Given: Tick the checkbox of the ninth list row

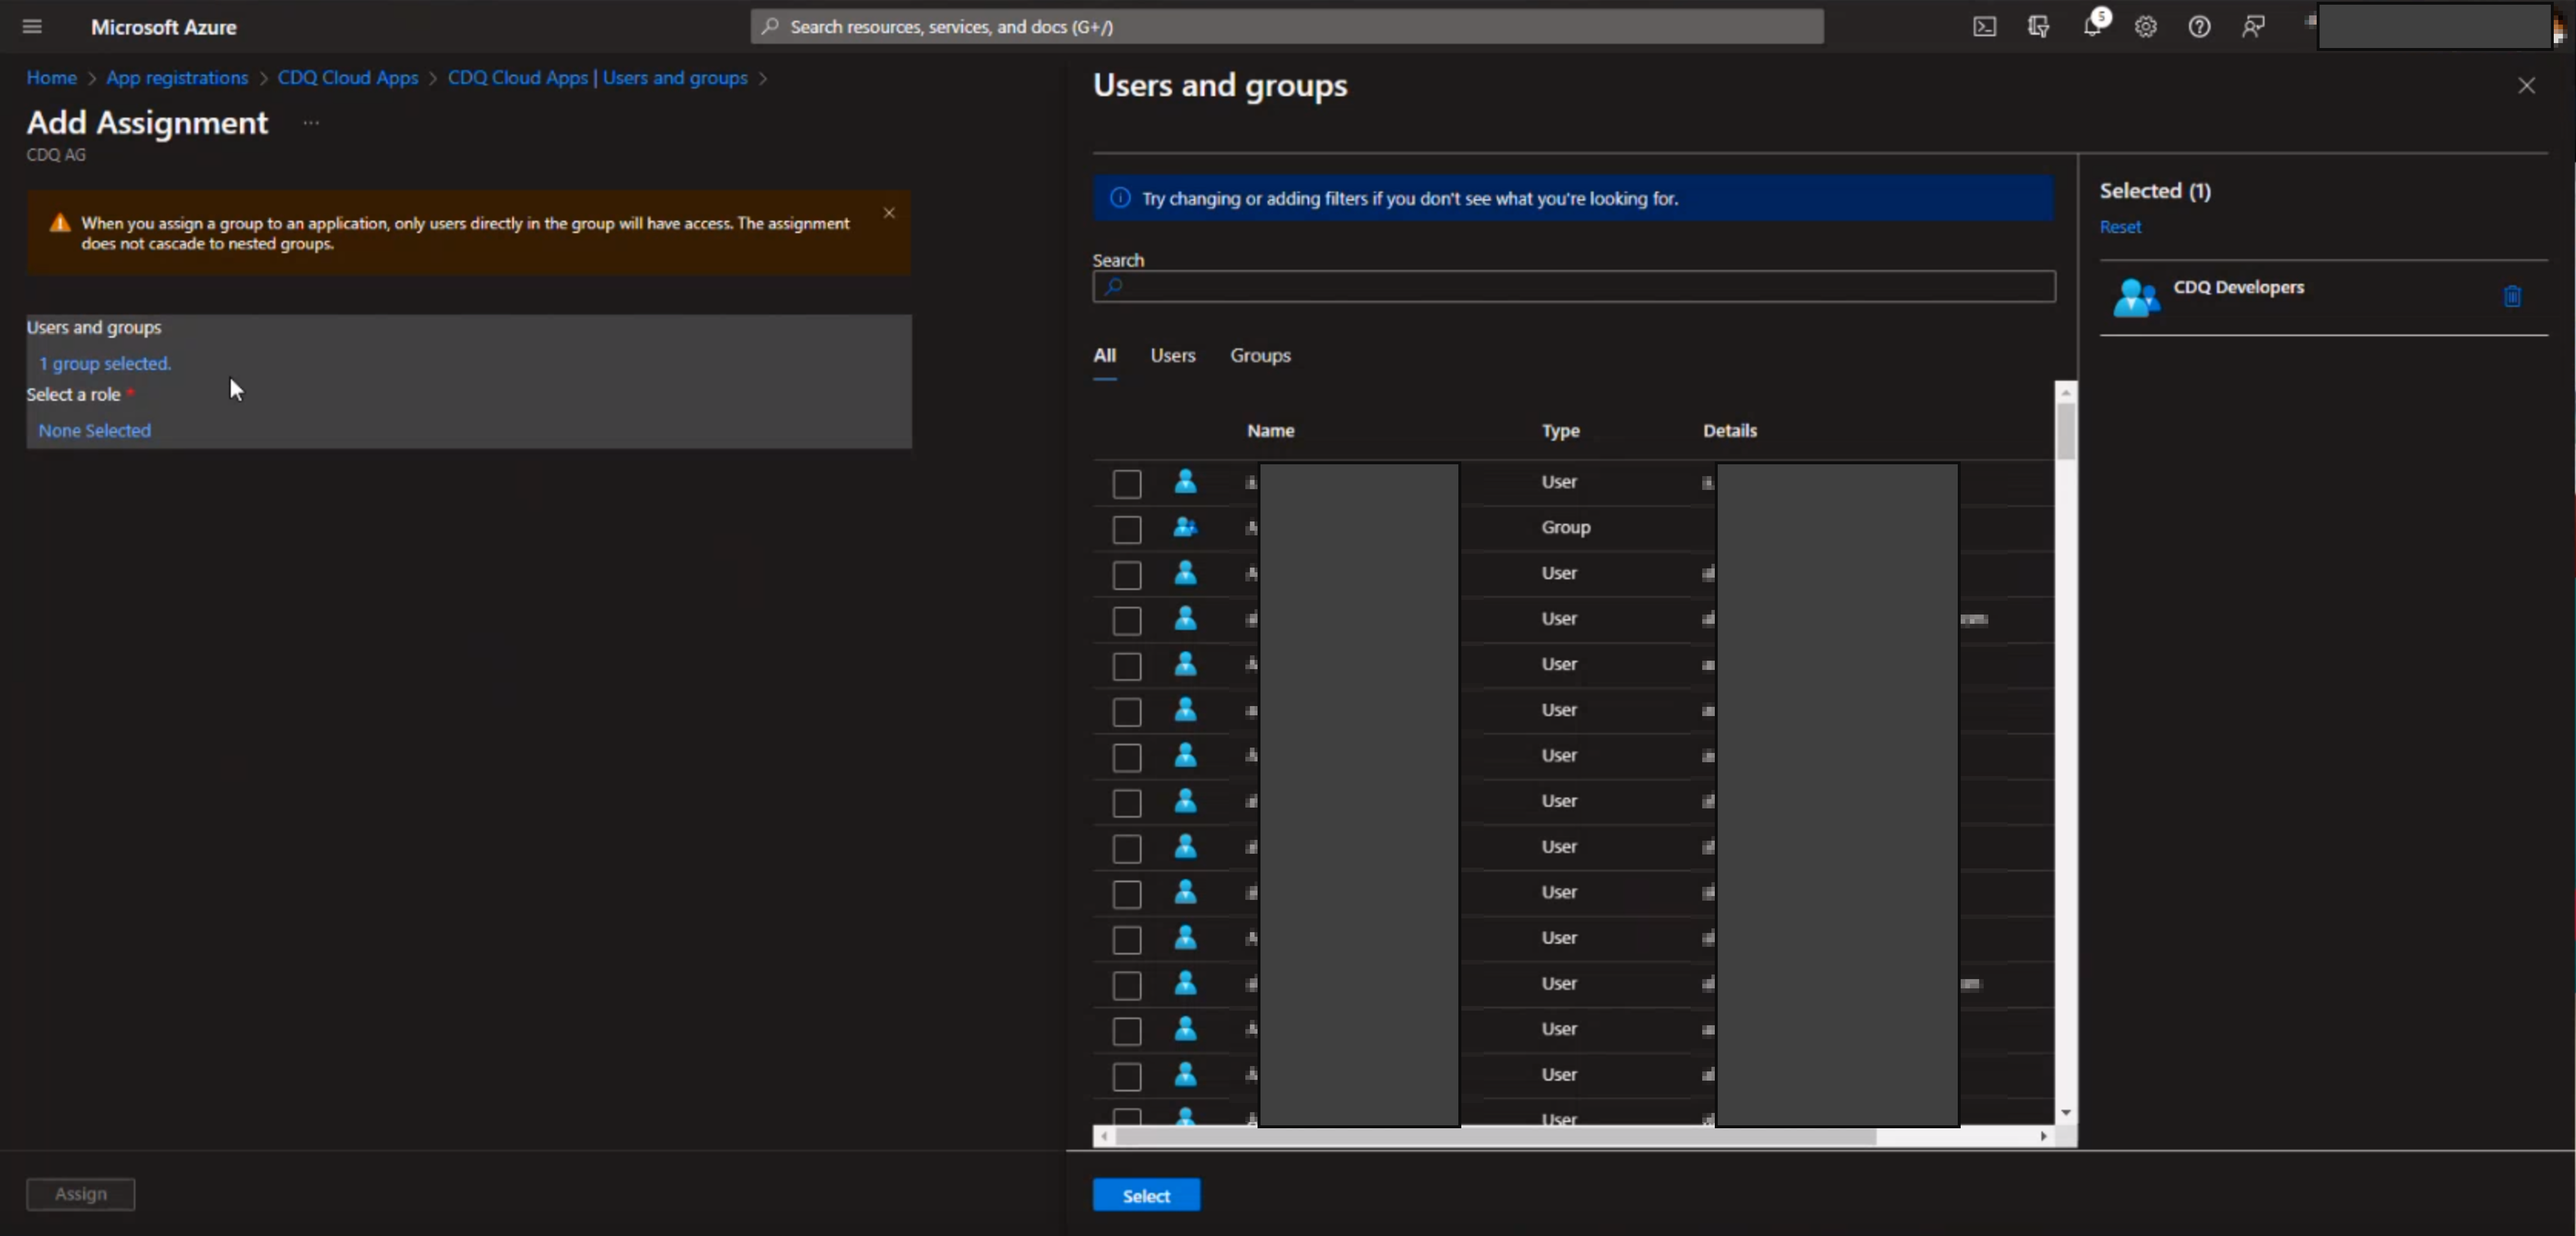Looking at the screenshot, I should 1127,849.
